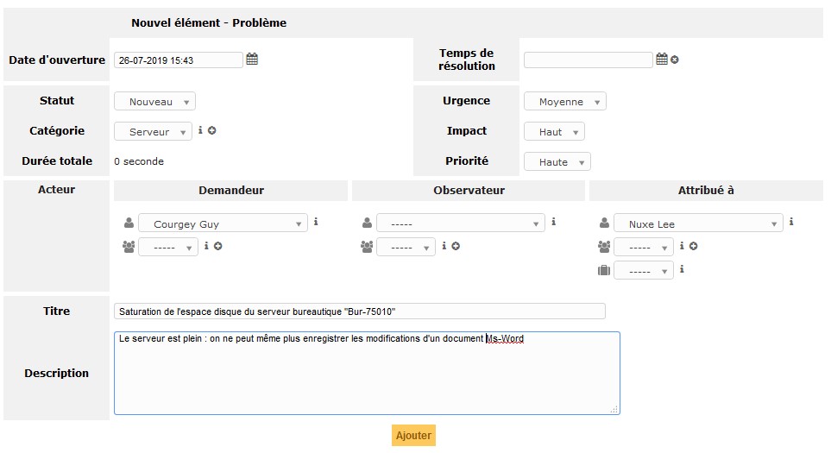Click inside the Description text area
The width and height of the screenshot is (831, 453).
click(x=367, y=373)
